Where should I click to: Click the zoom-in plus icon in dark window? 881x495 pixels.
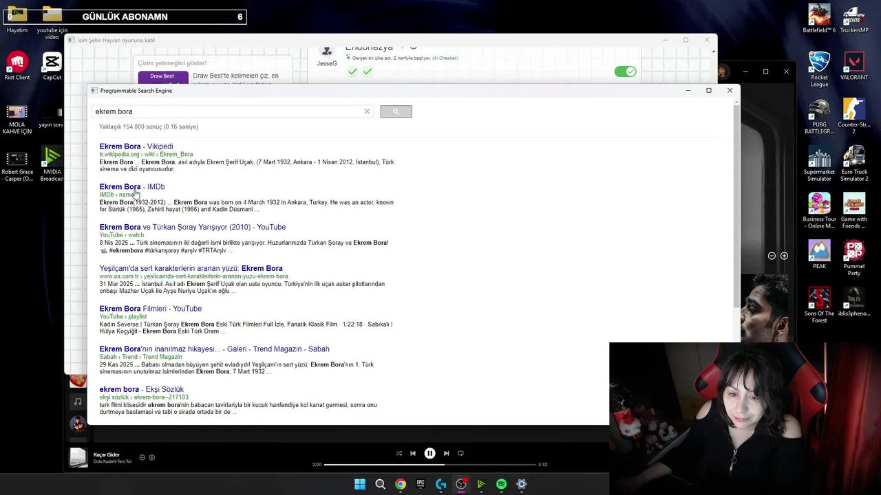pos(784,256)
